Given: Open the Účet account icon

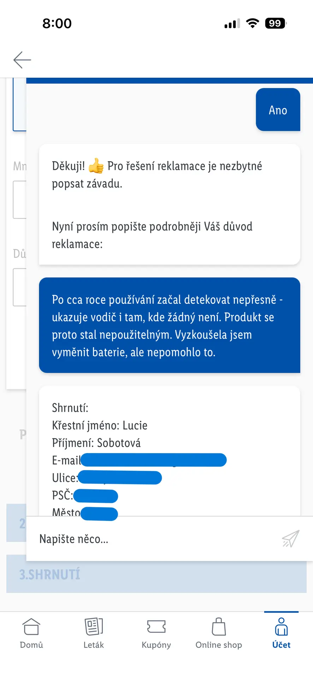Looking at the screenshot, I should click(281, 626).
